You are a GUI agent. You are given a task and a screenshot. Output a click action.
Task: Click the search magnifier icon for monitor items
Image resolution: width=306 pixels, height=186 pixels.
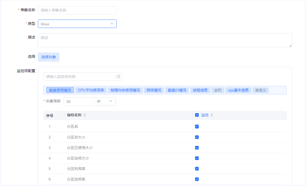[x=119, y=77]
